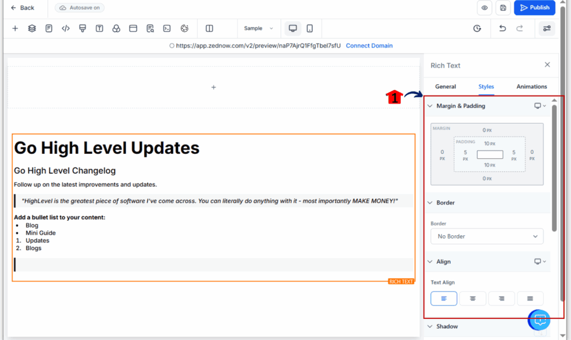Screen dimensions: 571x340
Task: Select the Styles tab
Action: point(486,86)
